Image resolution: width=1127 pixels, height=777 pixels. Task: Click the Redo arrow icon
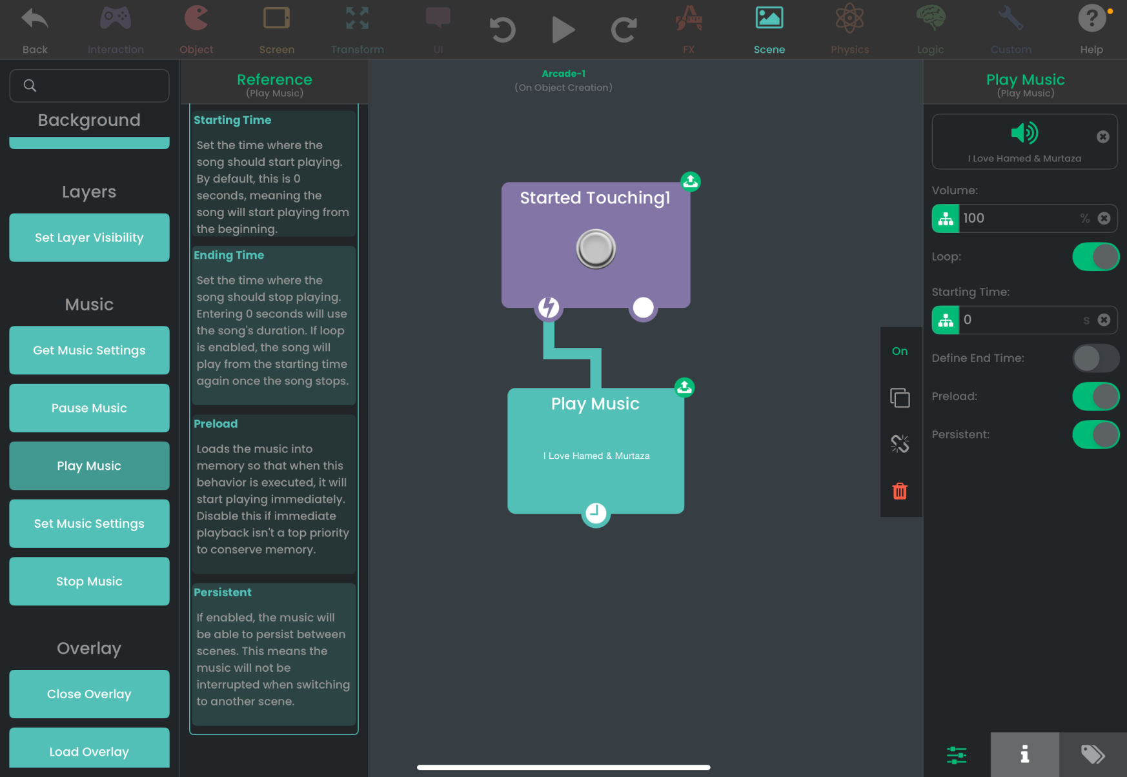coord(624,30)
